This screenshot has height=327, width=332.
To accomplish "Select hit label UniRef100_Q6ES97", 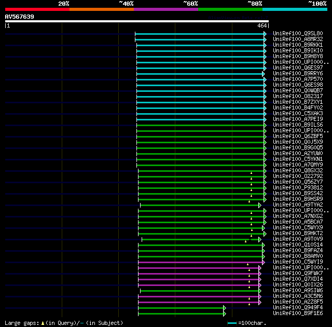I will [298, 68].
